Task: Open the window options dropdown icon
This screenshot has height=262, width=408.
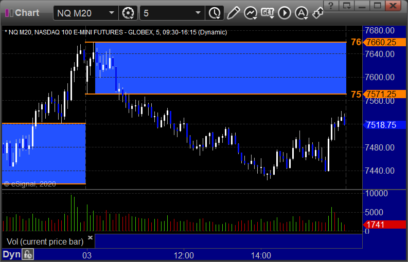Action: tap(347, 5)
